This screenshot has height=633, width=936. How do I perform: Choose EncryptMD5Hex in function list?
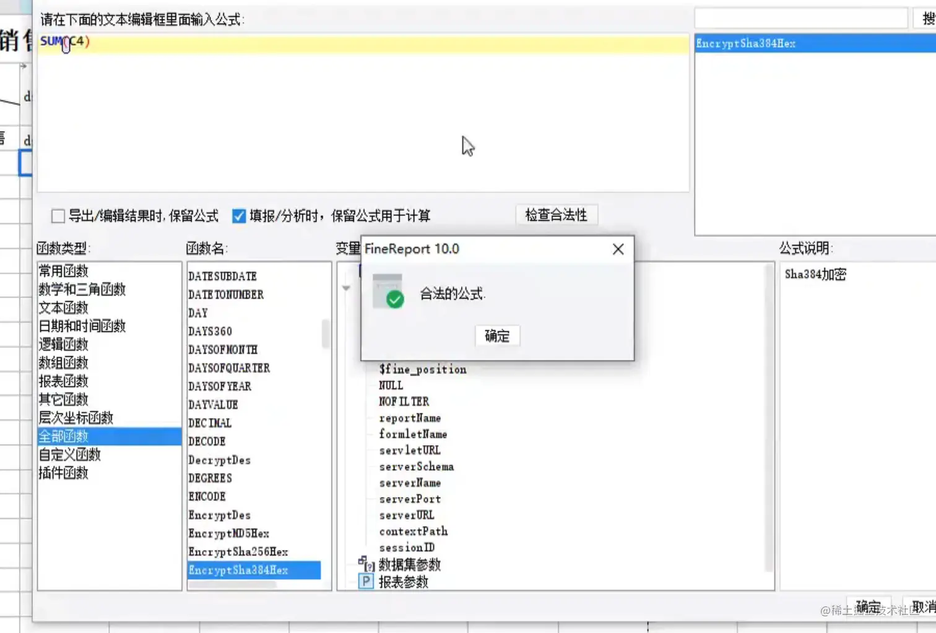[x=254, y=533]
